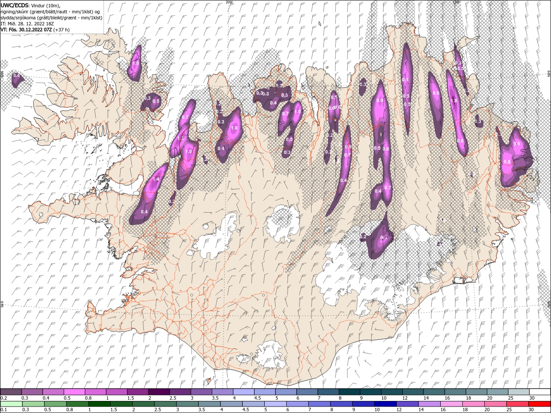
Task: Select the bright pink 0.5 snow legend swatch
Action: pyautogui.click(x=74, y=392)
